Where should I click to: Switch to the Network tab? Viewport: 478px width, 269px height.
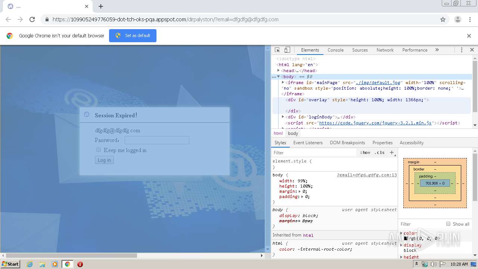[x=385, y=50]
